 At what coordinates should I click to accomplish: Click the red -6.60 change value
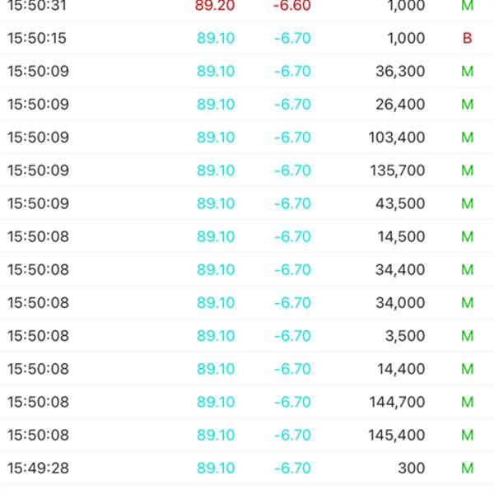[x=292, y=6]
